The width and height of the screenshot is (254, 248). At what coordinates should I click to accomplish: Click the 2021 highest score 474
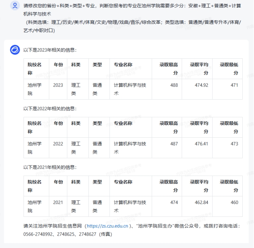[174, 202]
